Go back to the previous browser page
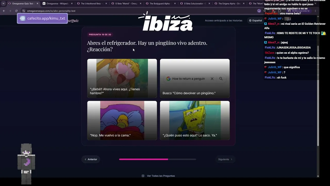This screenshot has width=330, height=186. click(4, 11)
